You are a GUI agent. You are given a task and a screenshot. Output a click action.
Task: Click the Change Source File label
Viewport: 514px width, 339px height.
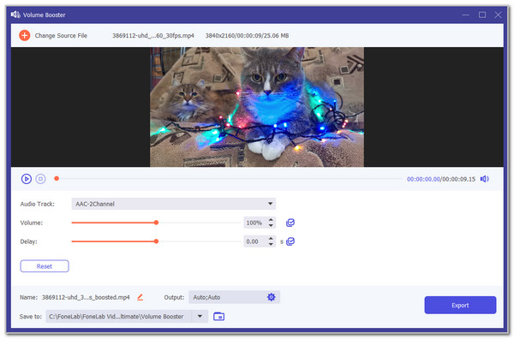coord(61,35)
